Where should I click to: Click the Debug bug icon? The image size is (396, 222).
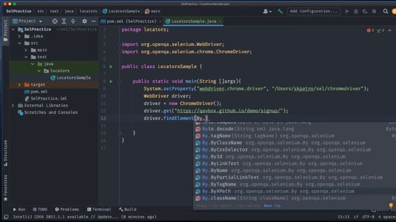coord(356,11)
